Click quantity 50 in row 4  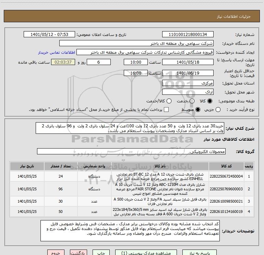[61, 212]
